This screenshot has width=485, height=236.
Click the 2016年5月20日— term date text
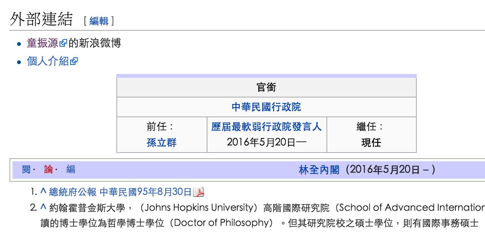pyautogui.click(x=267, y=142)
